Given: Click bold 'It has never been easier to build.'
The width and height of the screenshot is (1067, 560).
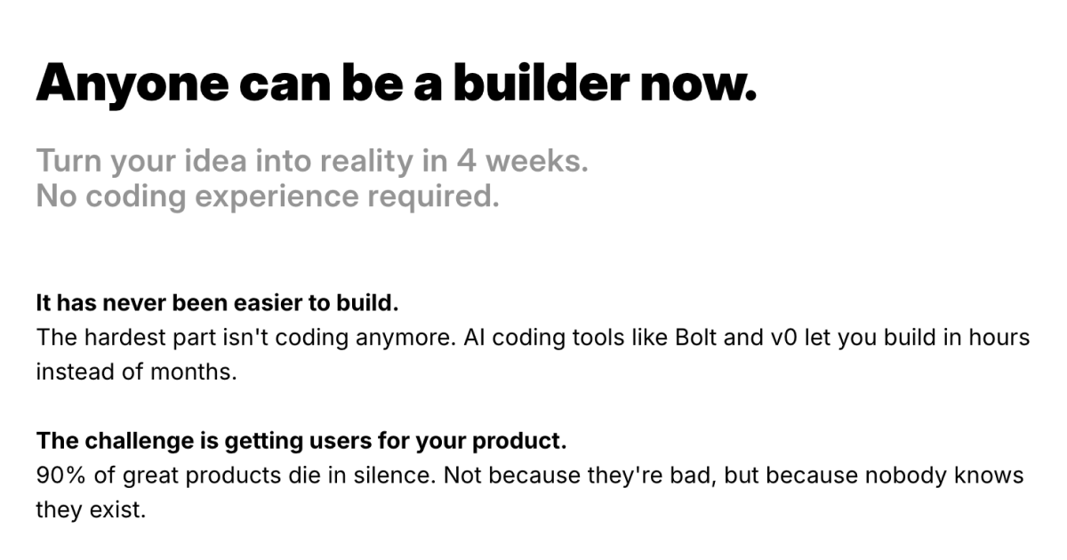Looking at the screenshot, I should (x=217, y=303).
